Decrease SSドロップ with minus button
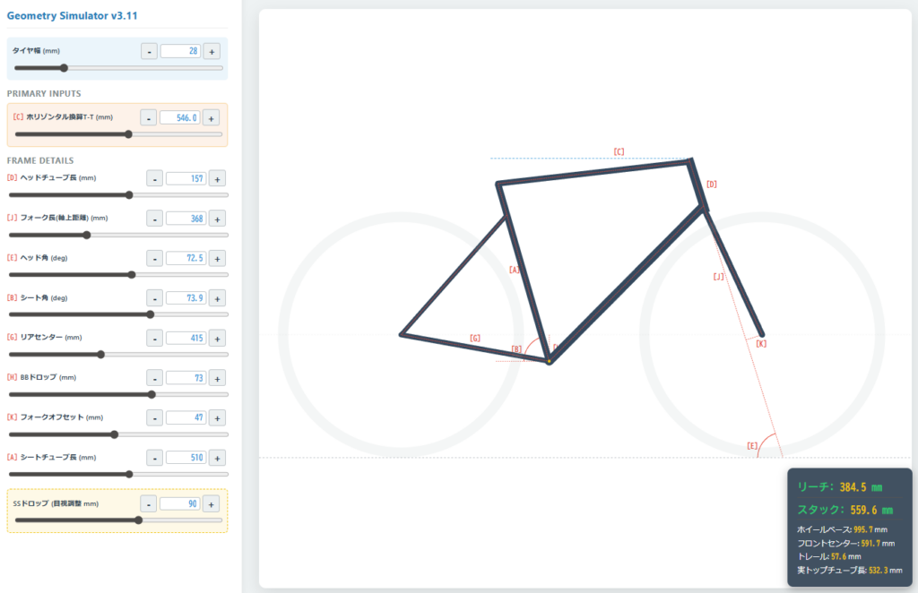 pos(149,503)
